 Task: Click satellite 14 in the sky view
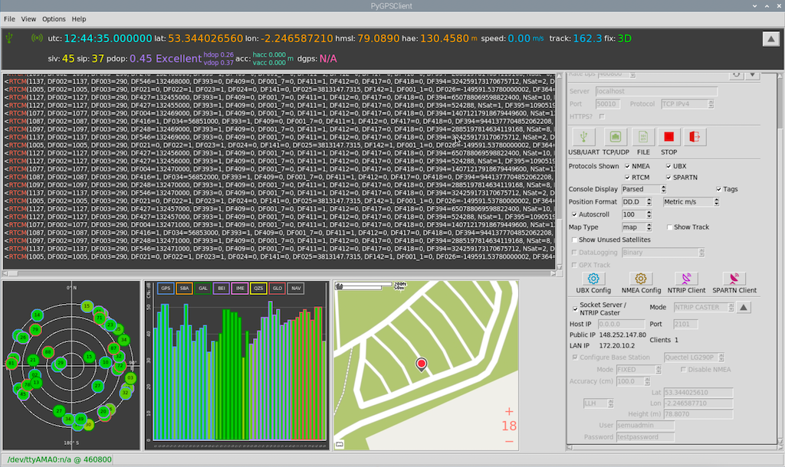pyautogui.click(x=37, y=315)
